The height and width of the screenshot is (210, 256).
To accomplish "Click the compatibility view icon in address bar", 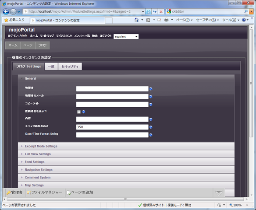I will click(x=149, y=11).
